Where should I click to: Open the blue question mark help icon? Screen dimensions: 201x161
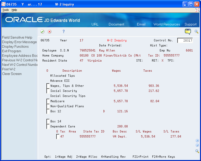[x=64, y=32]
